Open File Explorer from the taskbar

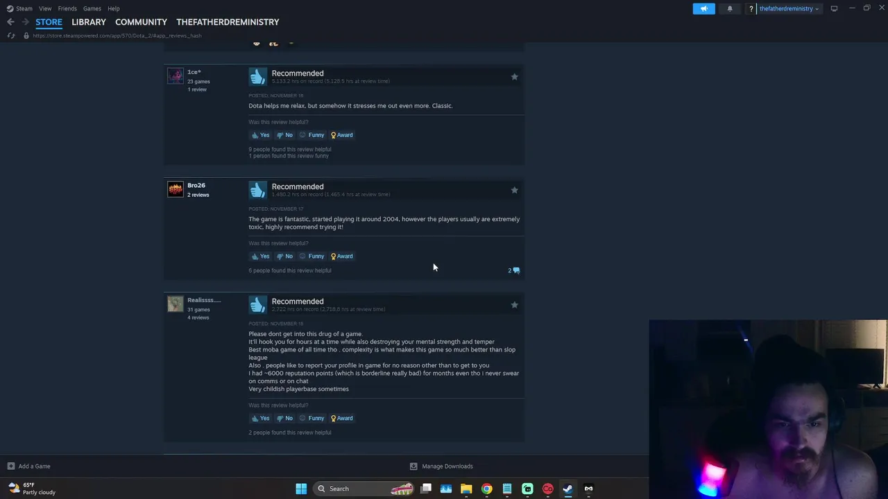tap(466, 489)
